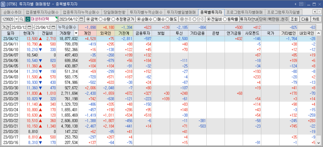
Task: Click the 차트 button
Action: (316, 19)
